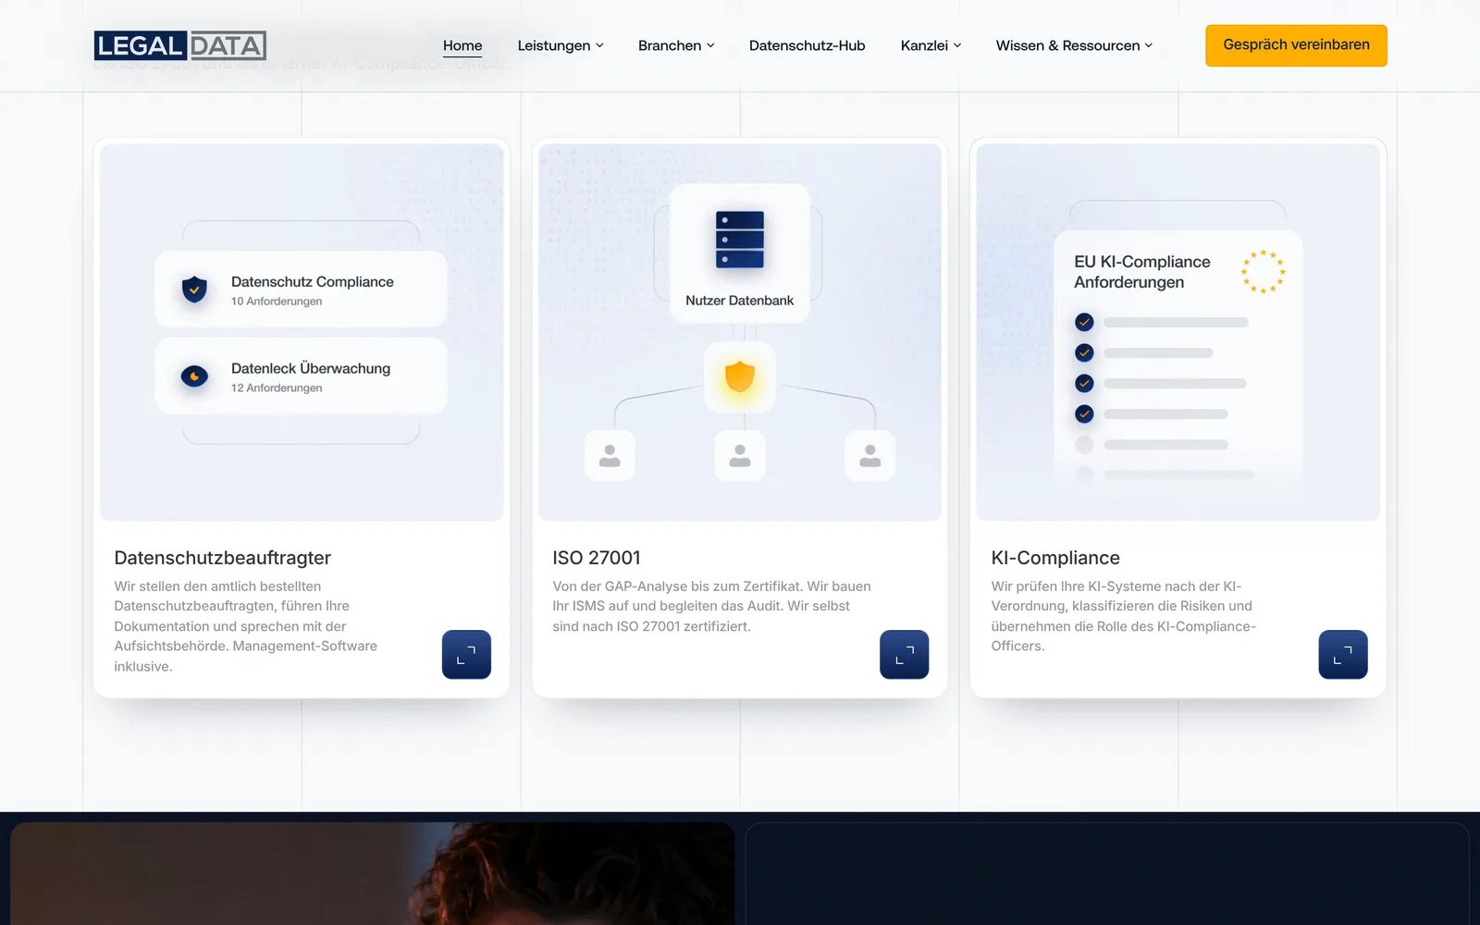Click 'EU KI-Compliance Anforderungen' title
Image resolution: width=1480 pixels, height=925 pixels.
[1142, 272]
